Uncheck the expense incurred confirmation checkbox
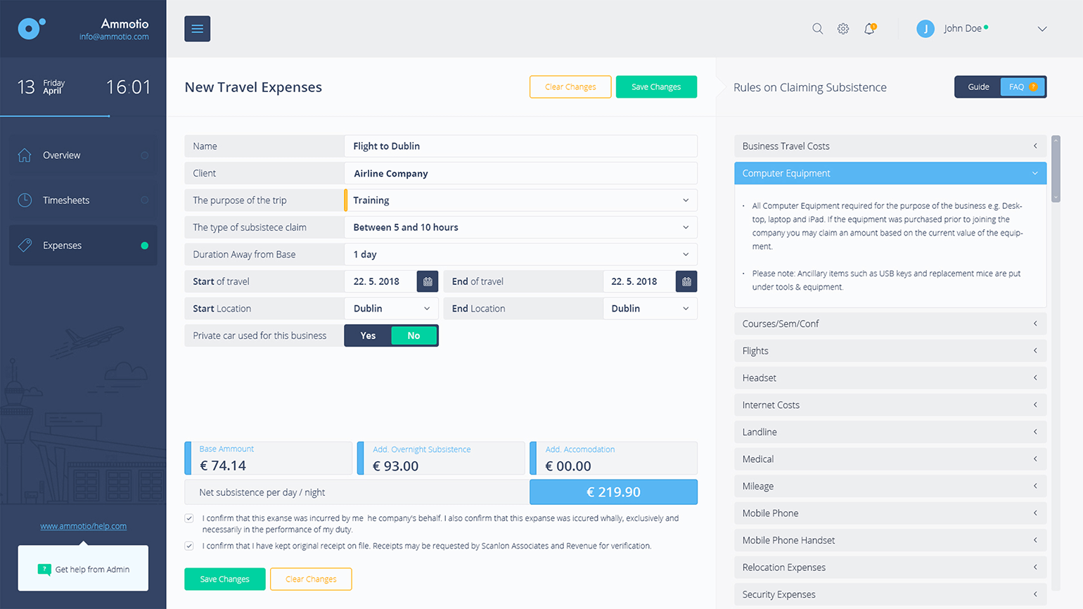Screen dimensions: 1083x609 (x=189, y=518)
